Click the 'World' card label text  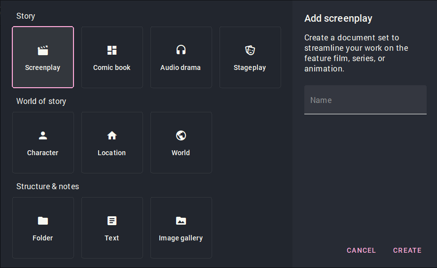[x=181, y=153]
